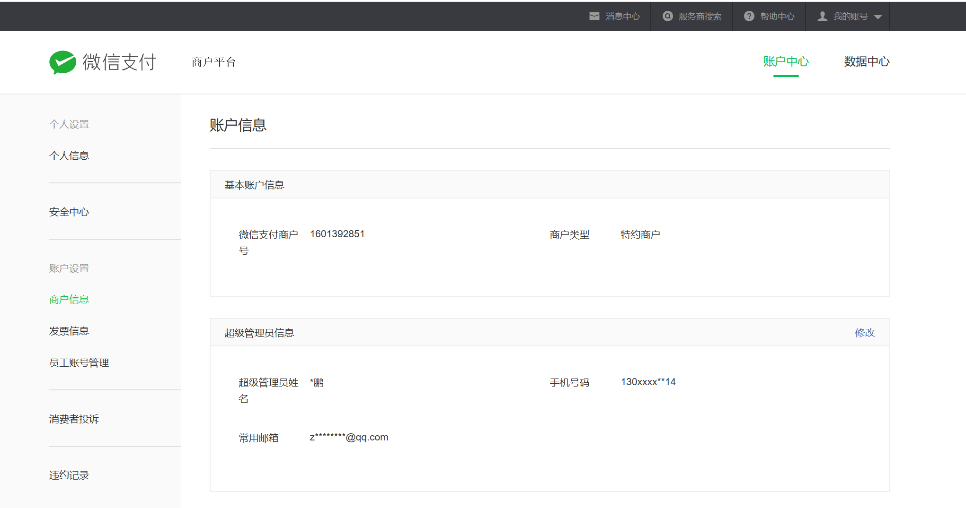
Task: Click the masked email z********@qq.com
Action: pos(349,437)
